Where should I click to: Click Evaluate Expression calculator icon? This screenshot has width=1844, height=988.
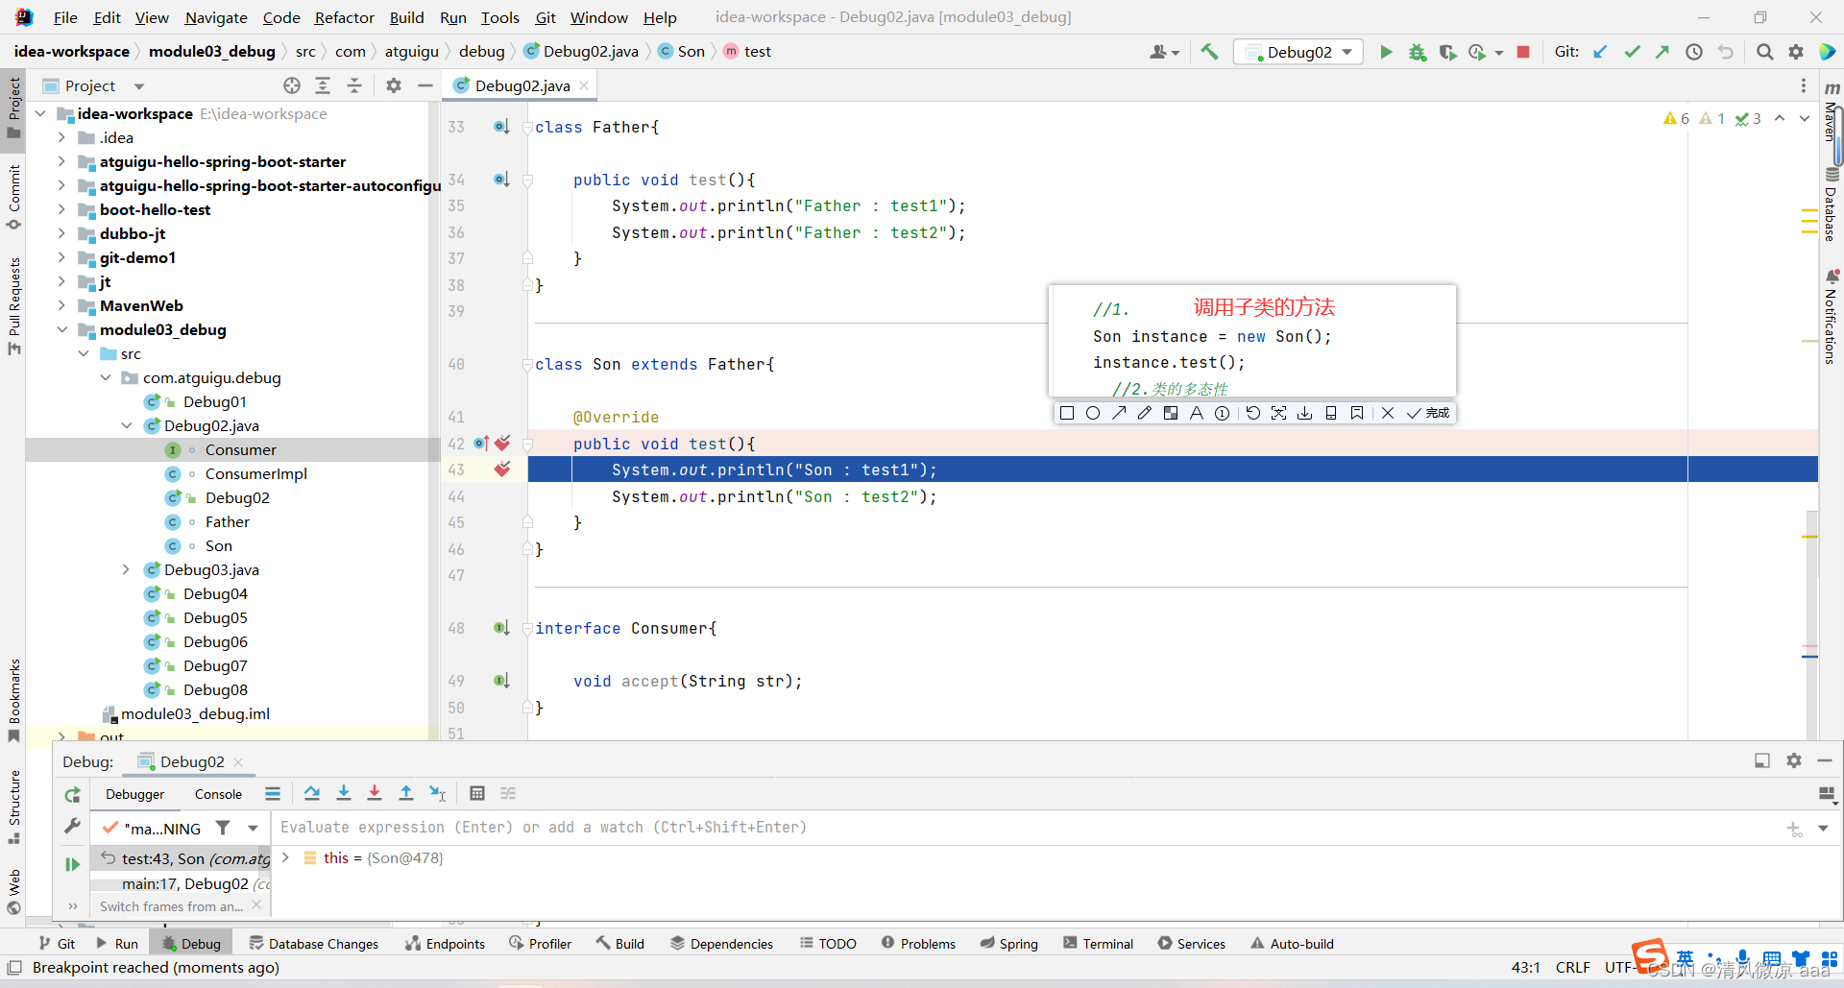(477, 793)
